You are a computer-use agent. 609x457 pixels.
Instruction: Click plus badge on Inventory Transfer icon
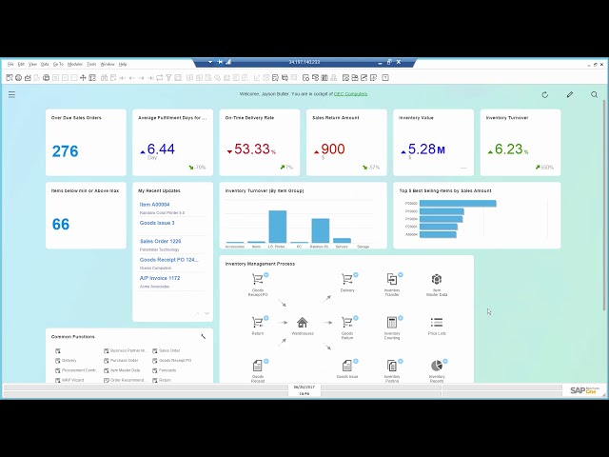pos(401,275)
